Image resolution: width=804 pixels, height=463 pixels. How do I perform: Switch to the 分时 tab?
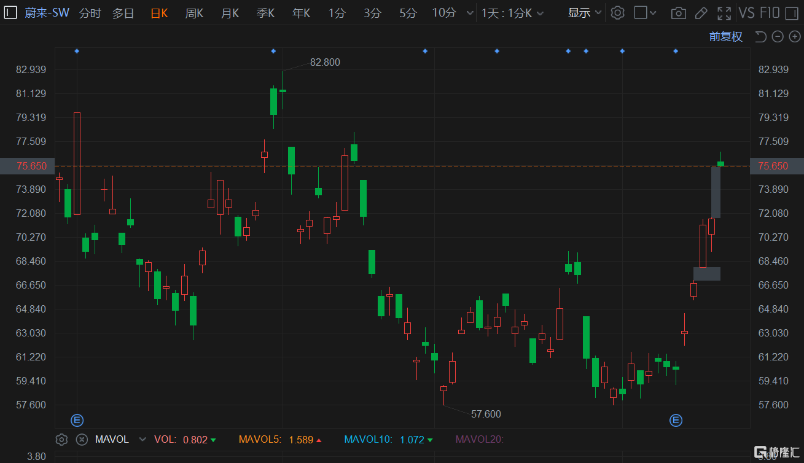click(x=90, y=13)
